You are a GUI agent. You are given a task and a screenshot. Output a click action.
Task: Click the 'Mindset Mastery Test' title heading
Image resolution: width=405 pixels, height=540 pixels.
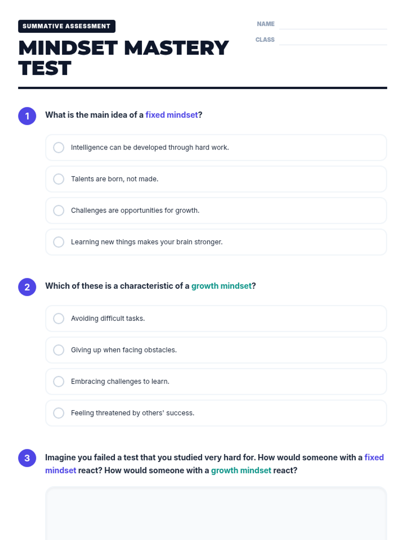[124, 58]
